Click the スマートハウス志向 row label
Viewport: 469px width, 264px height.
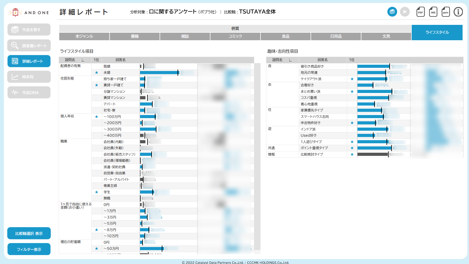point(315,117)
